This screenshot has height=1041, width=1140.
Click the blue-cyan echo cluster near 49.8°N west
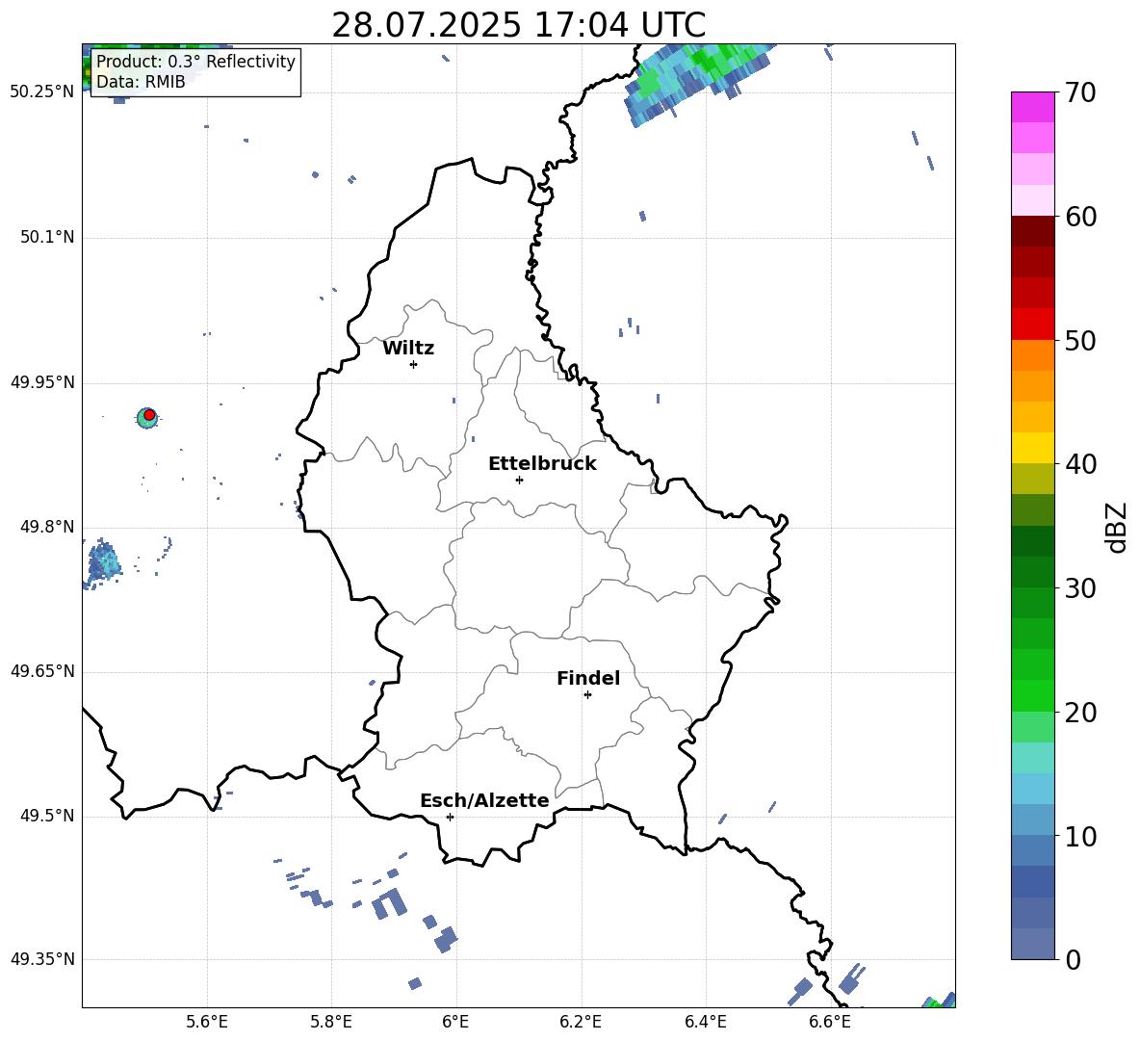coord(103,562)
